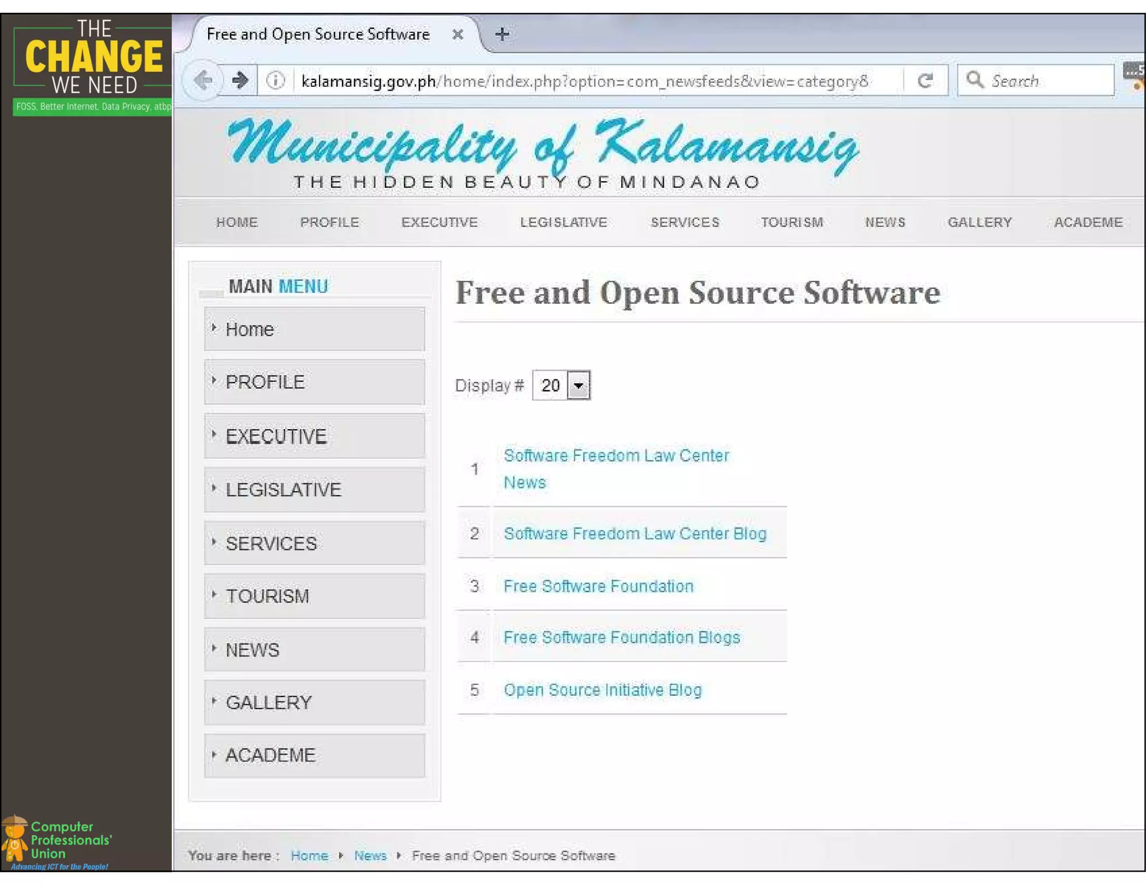Click the browser forward arrow button
The height and width of the screenshot is (885, 1146).
tap(240, 81)
